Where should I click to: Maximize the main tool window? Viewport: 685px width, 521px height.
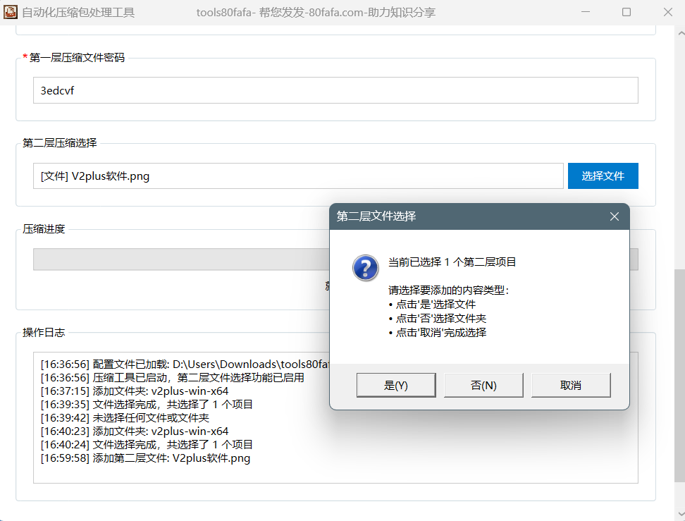click(x=627, y=12)
